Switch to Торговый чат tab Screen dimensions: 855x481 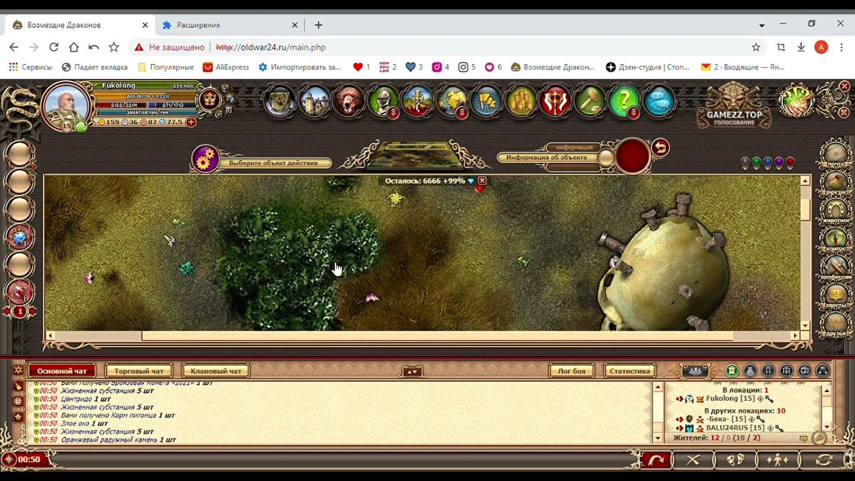click(x=139, y=371)
